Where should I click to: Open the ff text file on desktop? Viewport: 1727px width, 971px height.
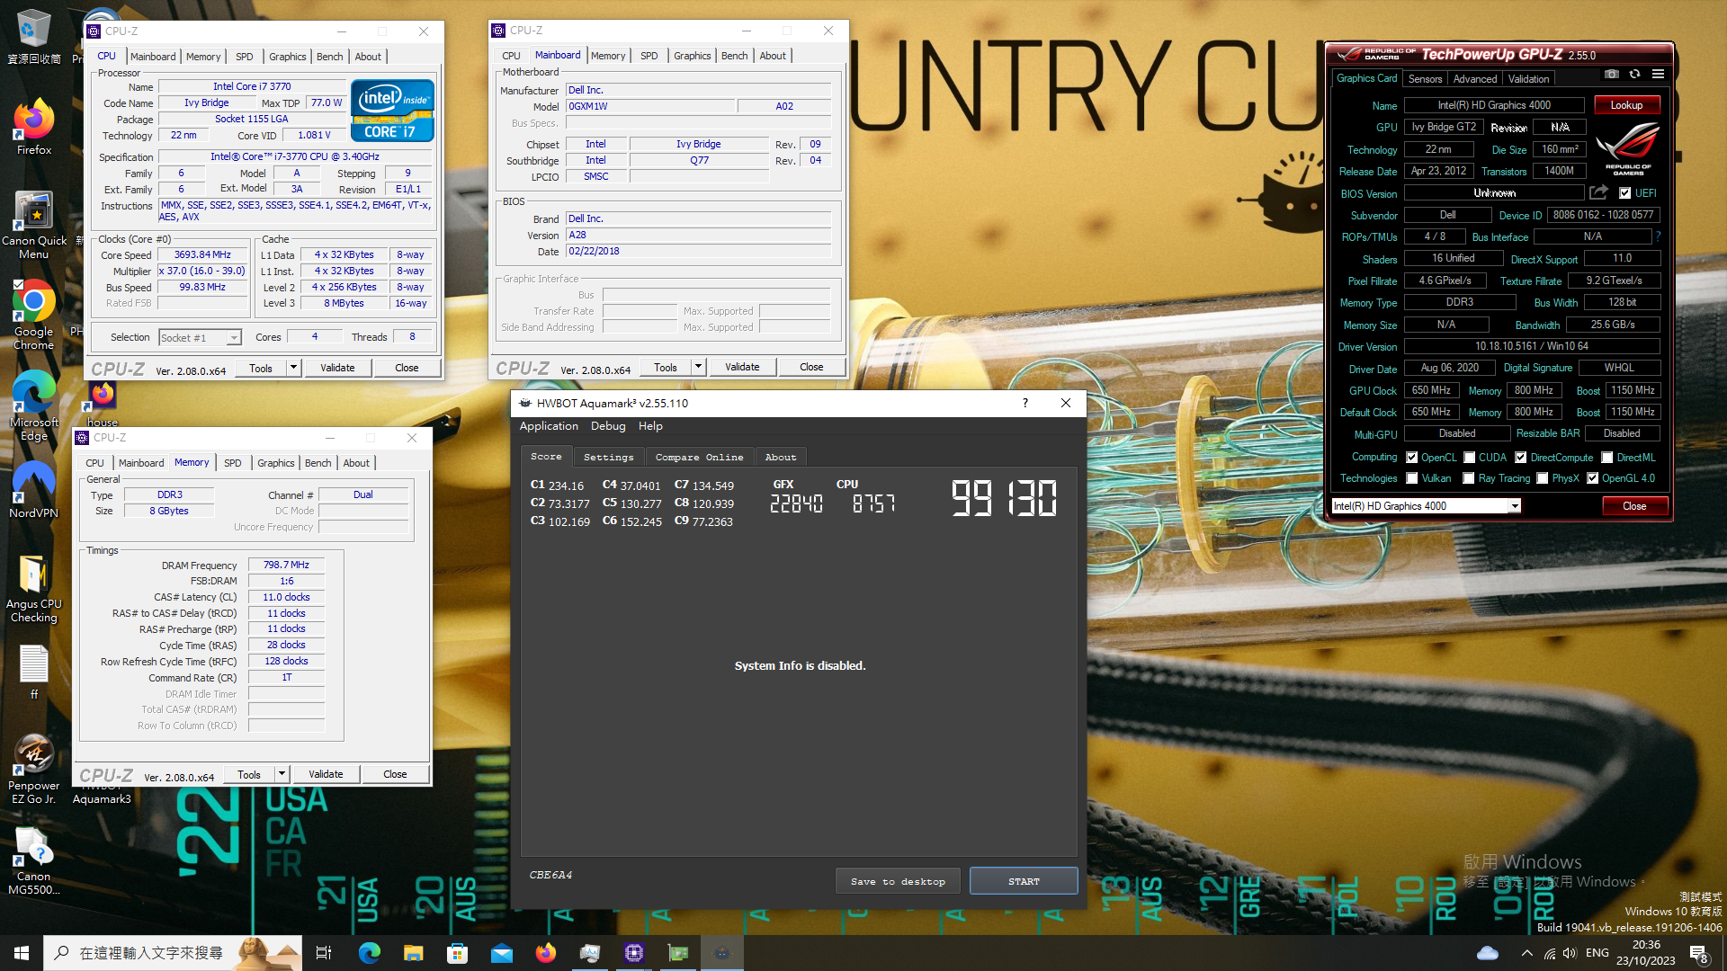[34, 672]
